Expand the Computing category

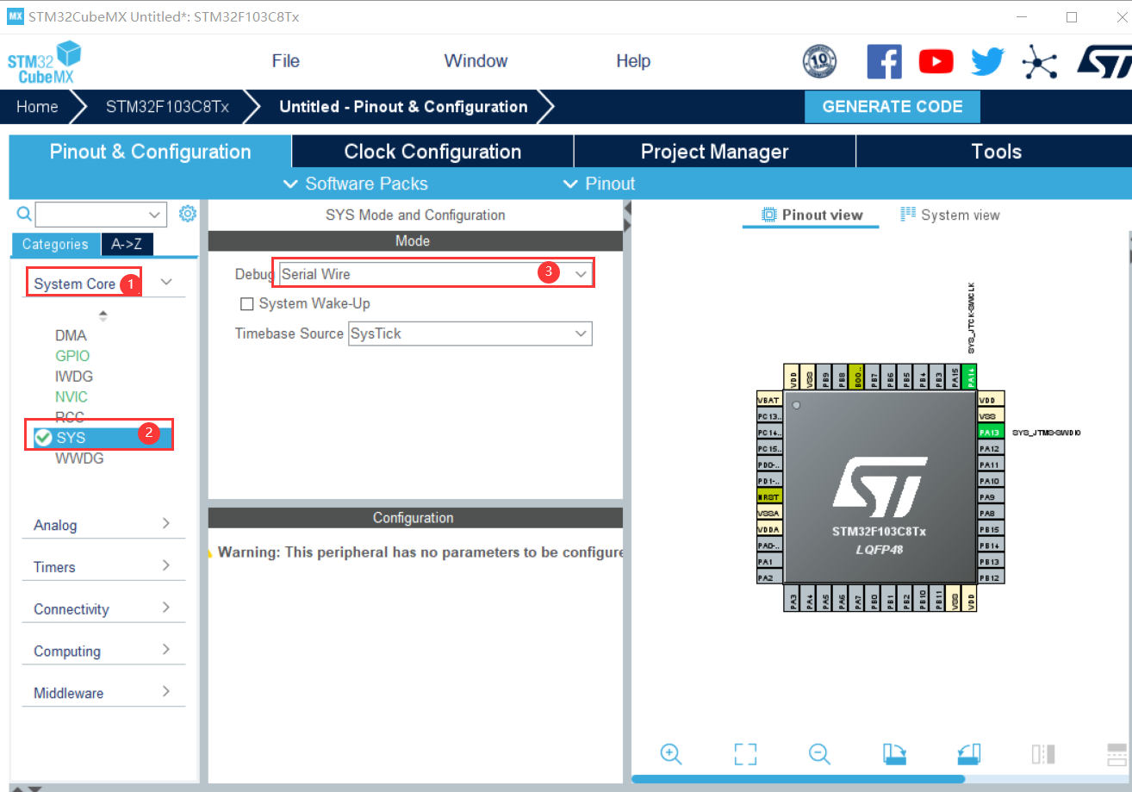[103, 652]
